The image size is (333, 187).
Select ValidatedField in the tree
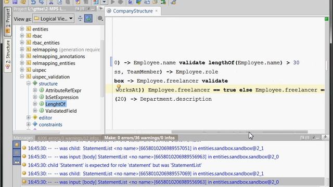point(61,111)
